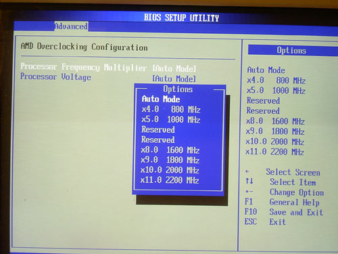Open Processor Frequency Multiplier setting

click(108, 68)
